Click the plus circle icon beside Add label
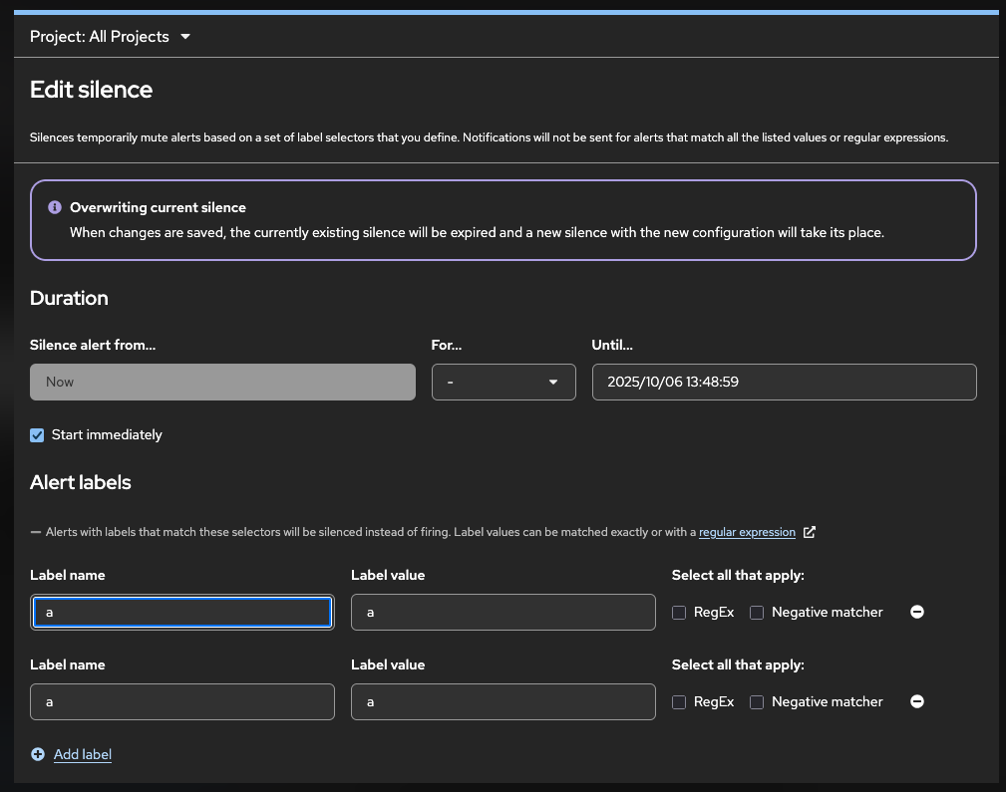The height and width of the screenshot is (792, 1006). [38, 754]
